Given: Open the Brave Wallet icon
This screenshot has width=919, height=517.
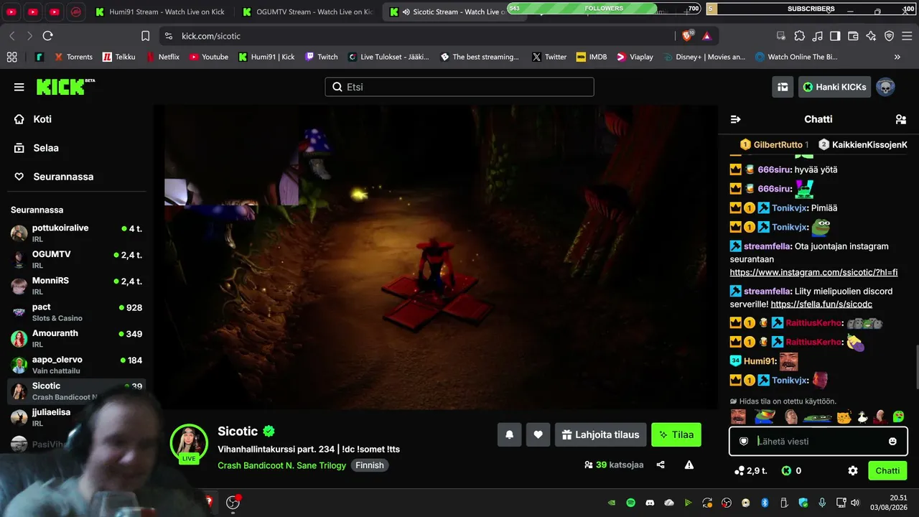Looking at the screenshot, I should (853, 36).
